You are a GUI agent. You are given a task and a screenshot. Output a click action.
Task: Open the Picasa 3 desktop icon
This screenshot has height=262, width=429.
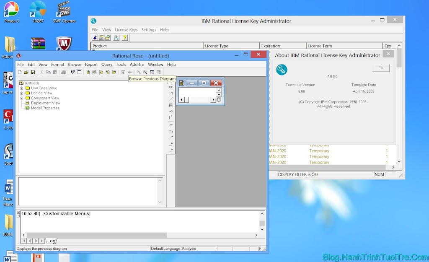tap(11, 12)
